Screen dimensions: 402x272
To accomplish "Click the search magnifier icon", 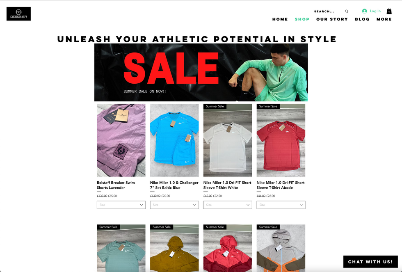I will [x=347, y=11].
